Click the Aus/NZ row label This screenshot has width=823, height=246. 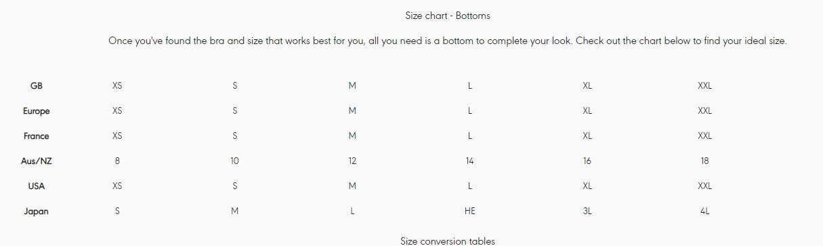[x=37, y=161]
